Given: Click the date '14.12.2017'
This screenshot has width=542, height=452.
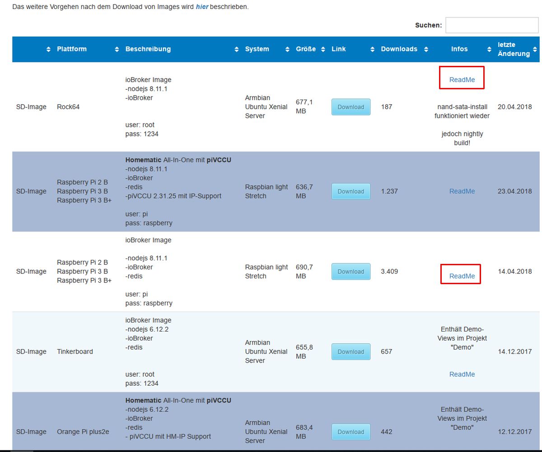Looking at the screenshot, I should [515, 351].
